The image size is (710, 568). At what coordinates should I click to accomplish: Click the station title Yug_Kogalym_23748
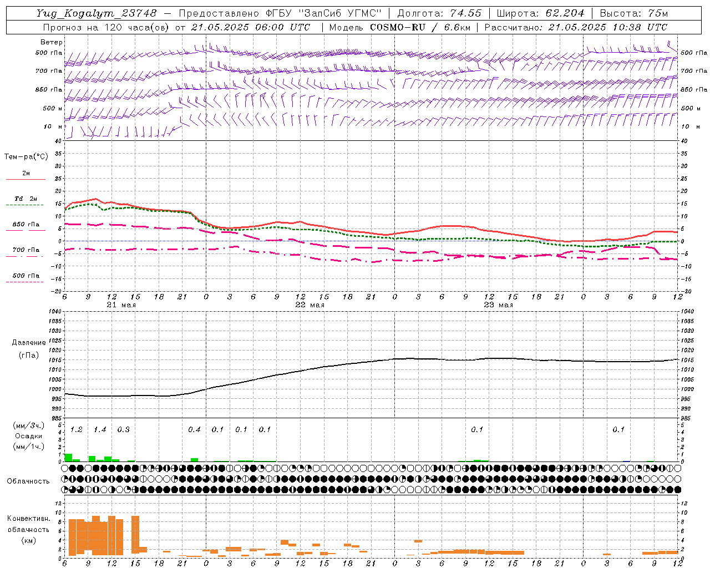coord(97,13)
